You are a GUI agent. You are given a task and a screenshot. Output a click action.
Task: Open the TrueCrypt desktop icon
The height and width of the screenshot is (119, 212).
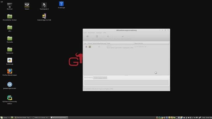pos(61,5)
